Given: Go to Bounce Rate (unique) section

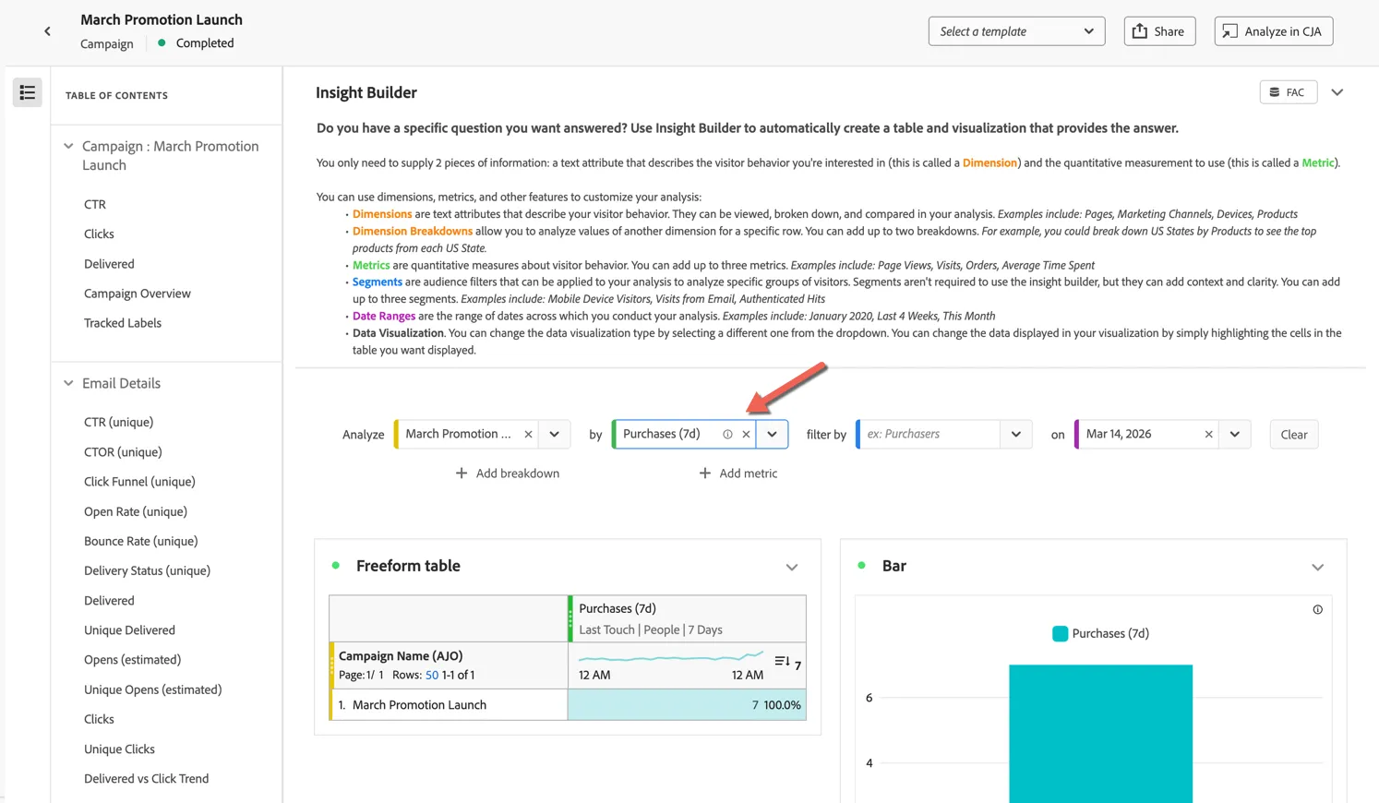Looking at the screenshot, I should (141, 541).
